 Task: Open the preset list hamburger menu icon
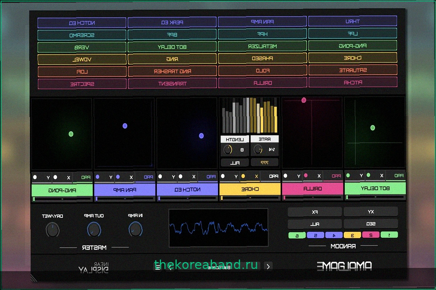coord(157,267)
